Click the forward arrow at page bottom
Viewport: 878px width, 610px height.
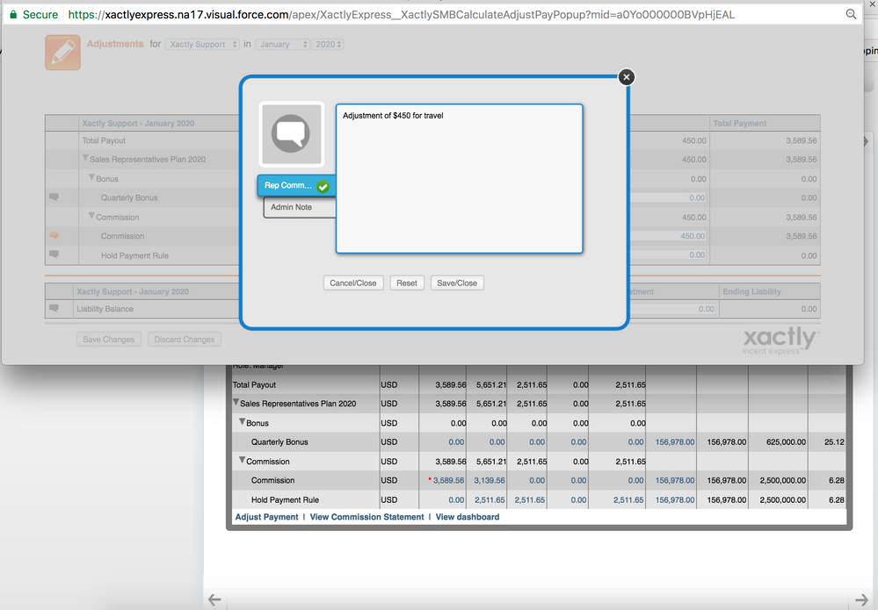pyautogui.click(x=862, y=600)
